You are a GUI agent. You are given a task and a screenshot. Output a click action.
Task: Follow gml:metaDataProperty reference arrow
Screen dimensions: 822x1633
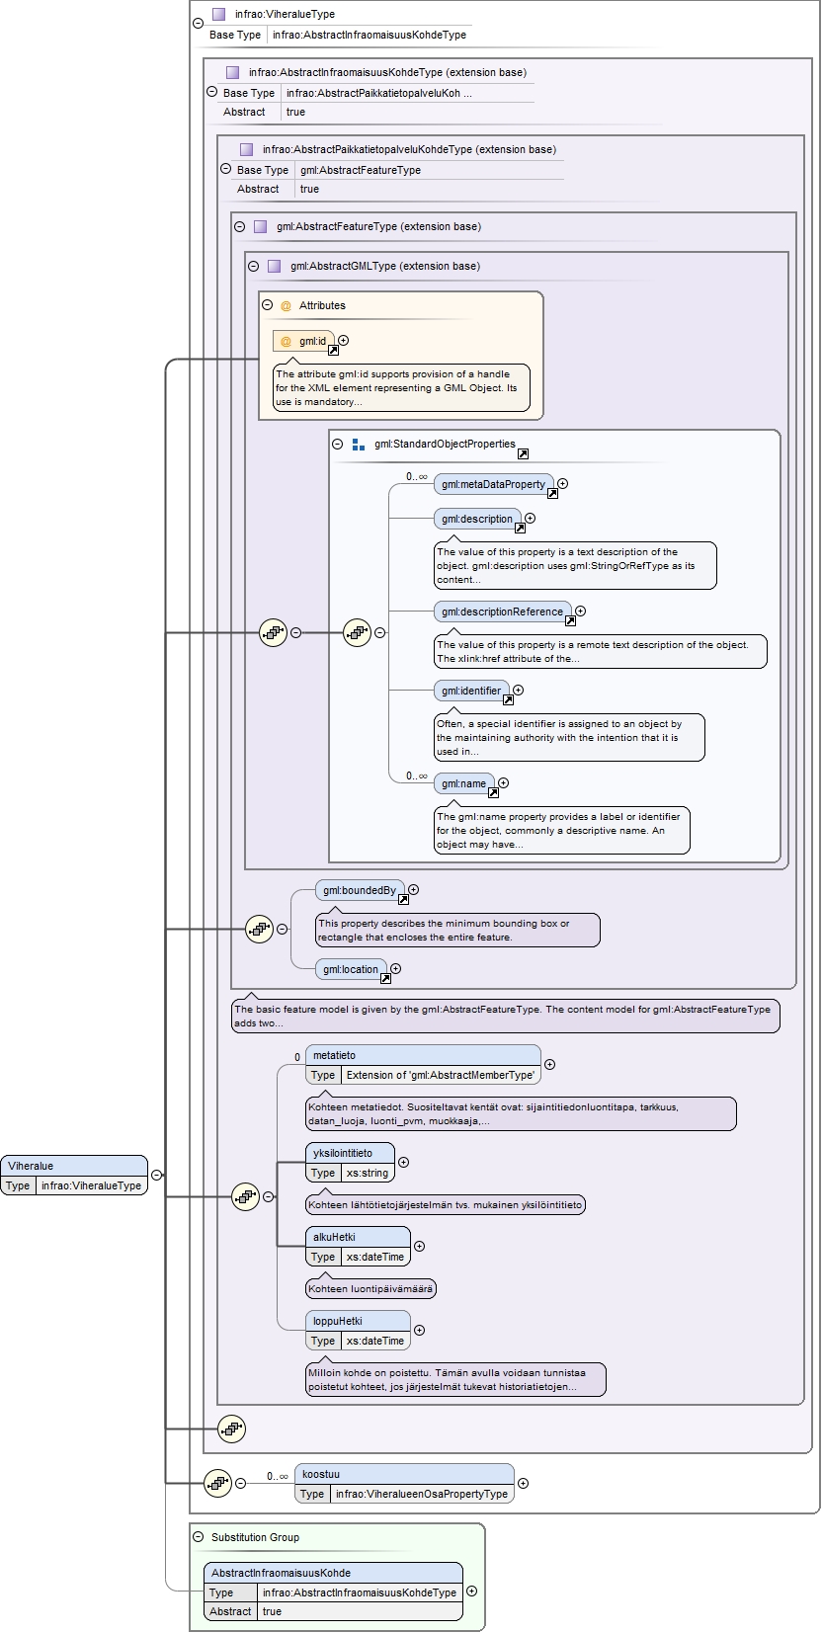[552, 494]
